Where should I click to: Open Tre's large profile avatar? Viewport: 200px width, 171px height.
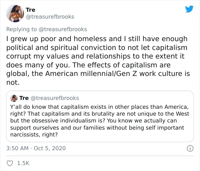[x=15, y=13]
